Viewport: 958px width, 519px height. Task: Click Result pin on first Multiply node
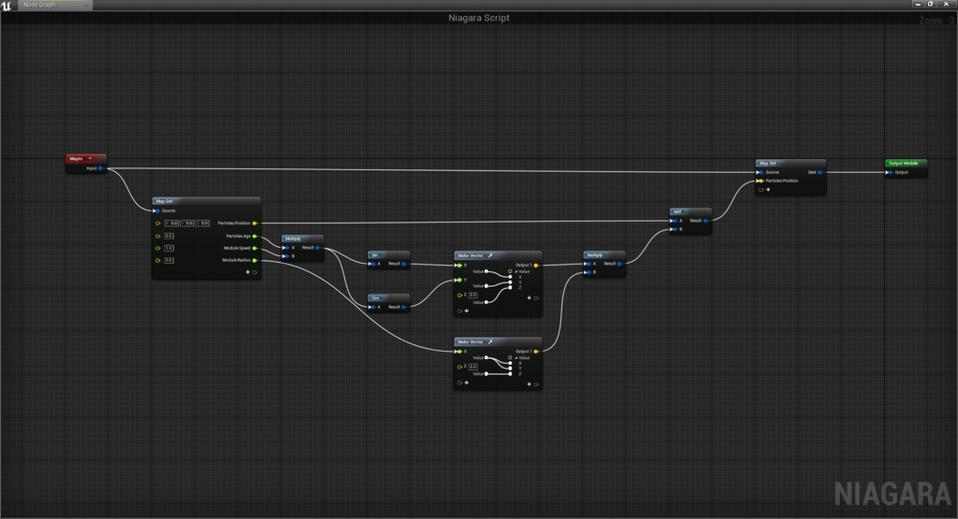click(x=317, y=248)
